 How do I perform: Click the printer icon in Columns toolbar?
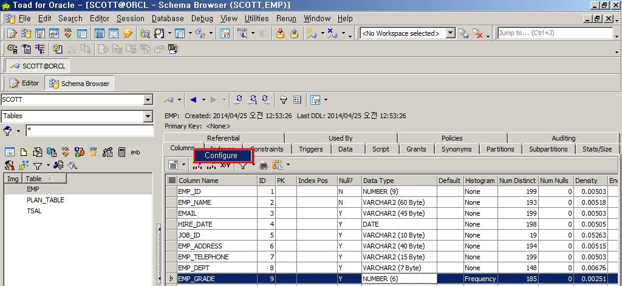[264, 165]
